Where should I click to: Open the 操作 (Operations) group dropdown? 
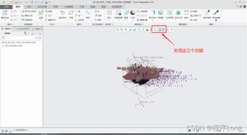[10, 24]
